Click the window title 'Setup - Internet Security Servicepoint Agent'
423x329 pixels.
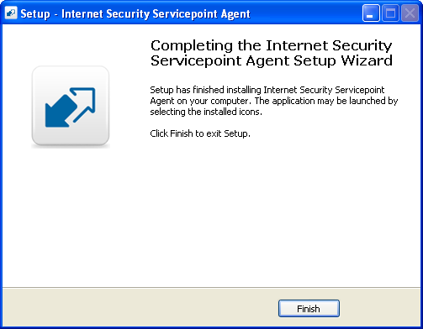pos(135,13)
